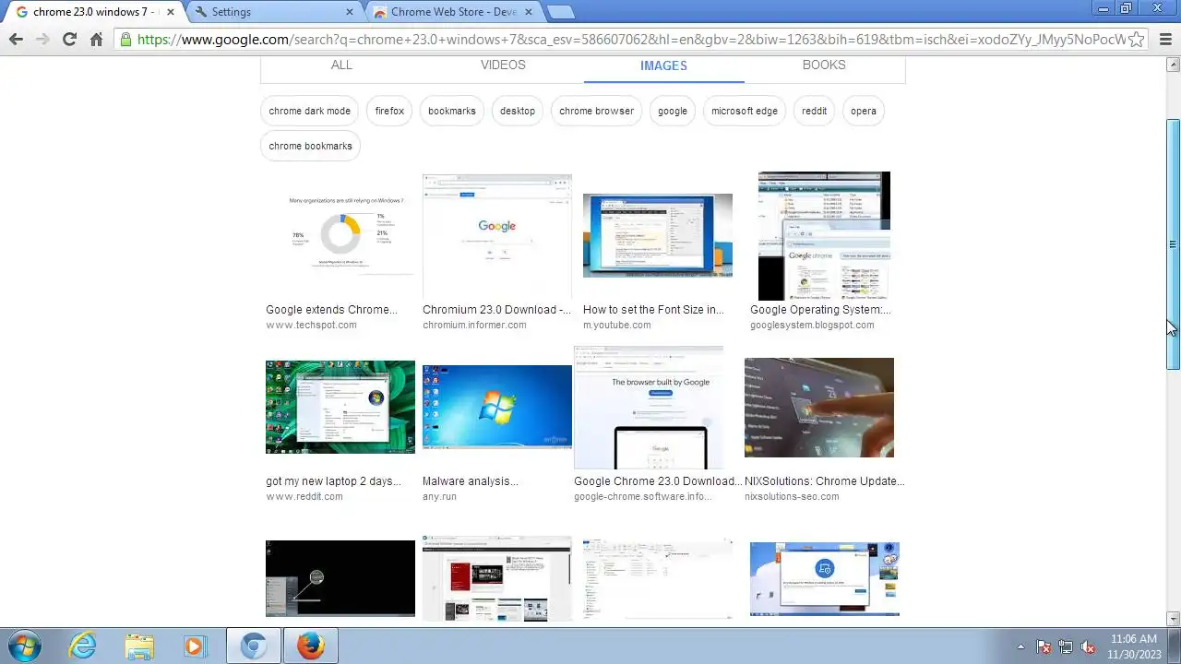The height and width of the screenshot is (664, 1181).
Task: Click the Action Center flag tray icon
Action: click(x=1044, y=646)
